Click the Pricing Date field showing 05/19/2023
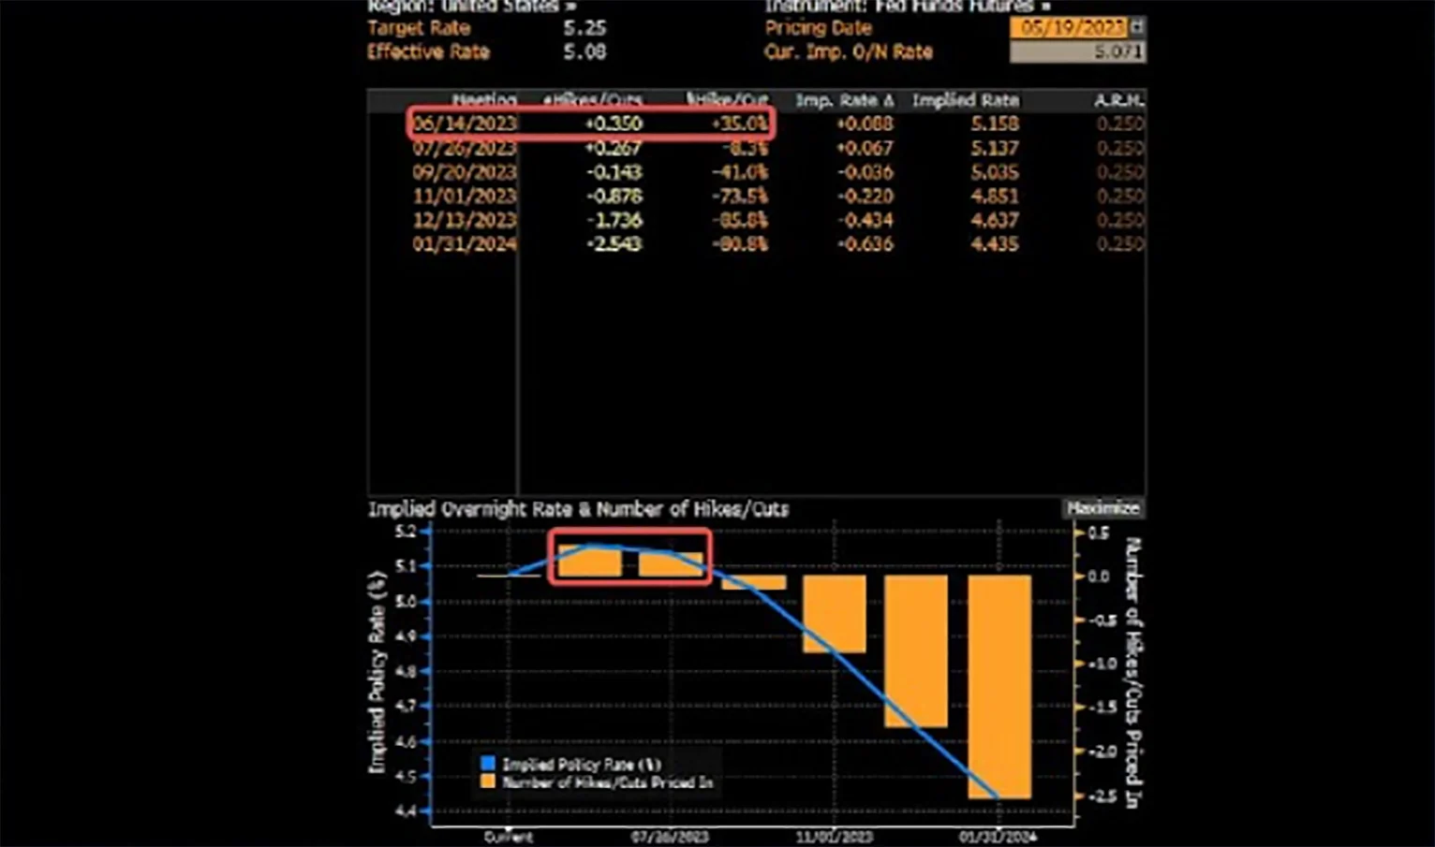 [x=1070, y=27]
